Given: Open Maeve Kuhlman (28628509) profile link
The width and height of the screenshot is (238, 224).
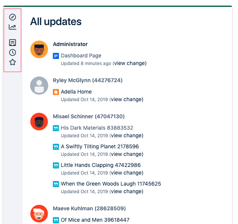Looking at the screenshot, I should 89,208.
